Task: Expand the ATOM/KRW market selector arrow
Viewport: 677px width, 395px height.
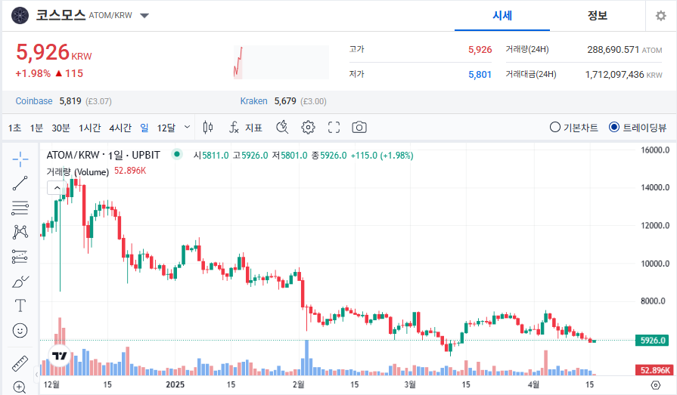Action: [144, 16]
